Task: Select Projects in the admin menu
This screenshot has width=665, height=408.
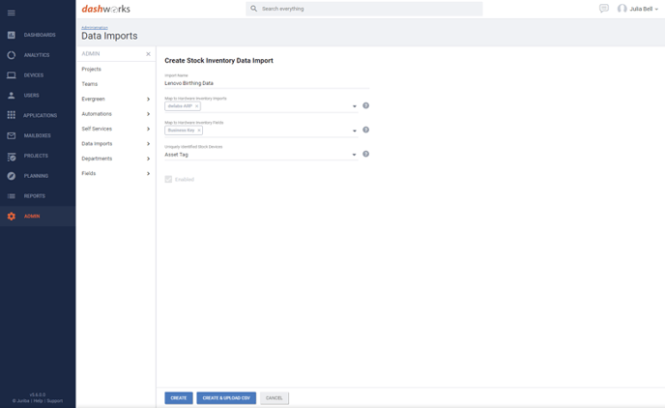Action: click(x=91, y=70)
